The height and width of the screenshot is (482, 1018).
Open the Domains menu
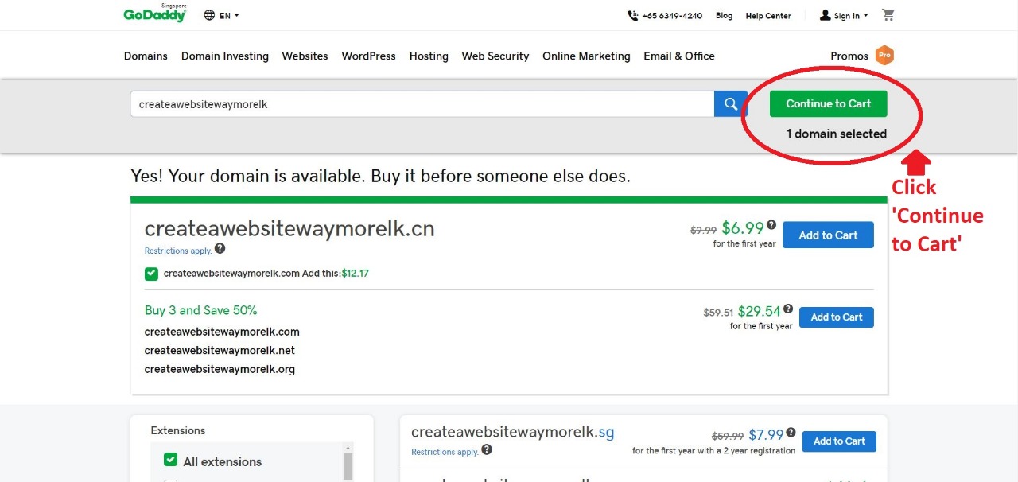pos(146,56)
